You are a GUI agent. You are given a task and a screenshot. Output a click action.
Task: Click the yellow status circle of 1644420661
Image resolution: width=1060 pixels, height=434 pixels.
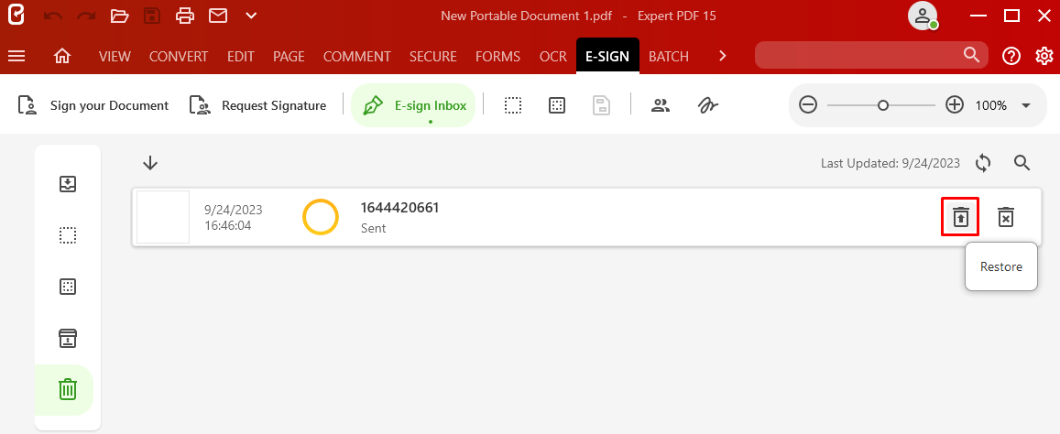coord(320,217)
